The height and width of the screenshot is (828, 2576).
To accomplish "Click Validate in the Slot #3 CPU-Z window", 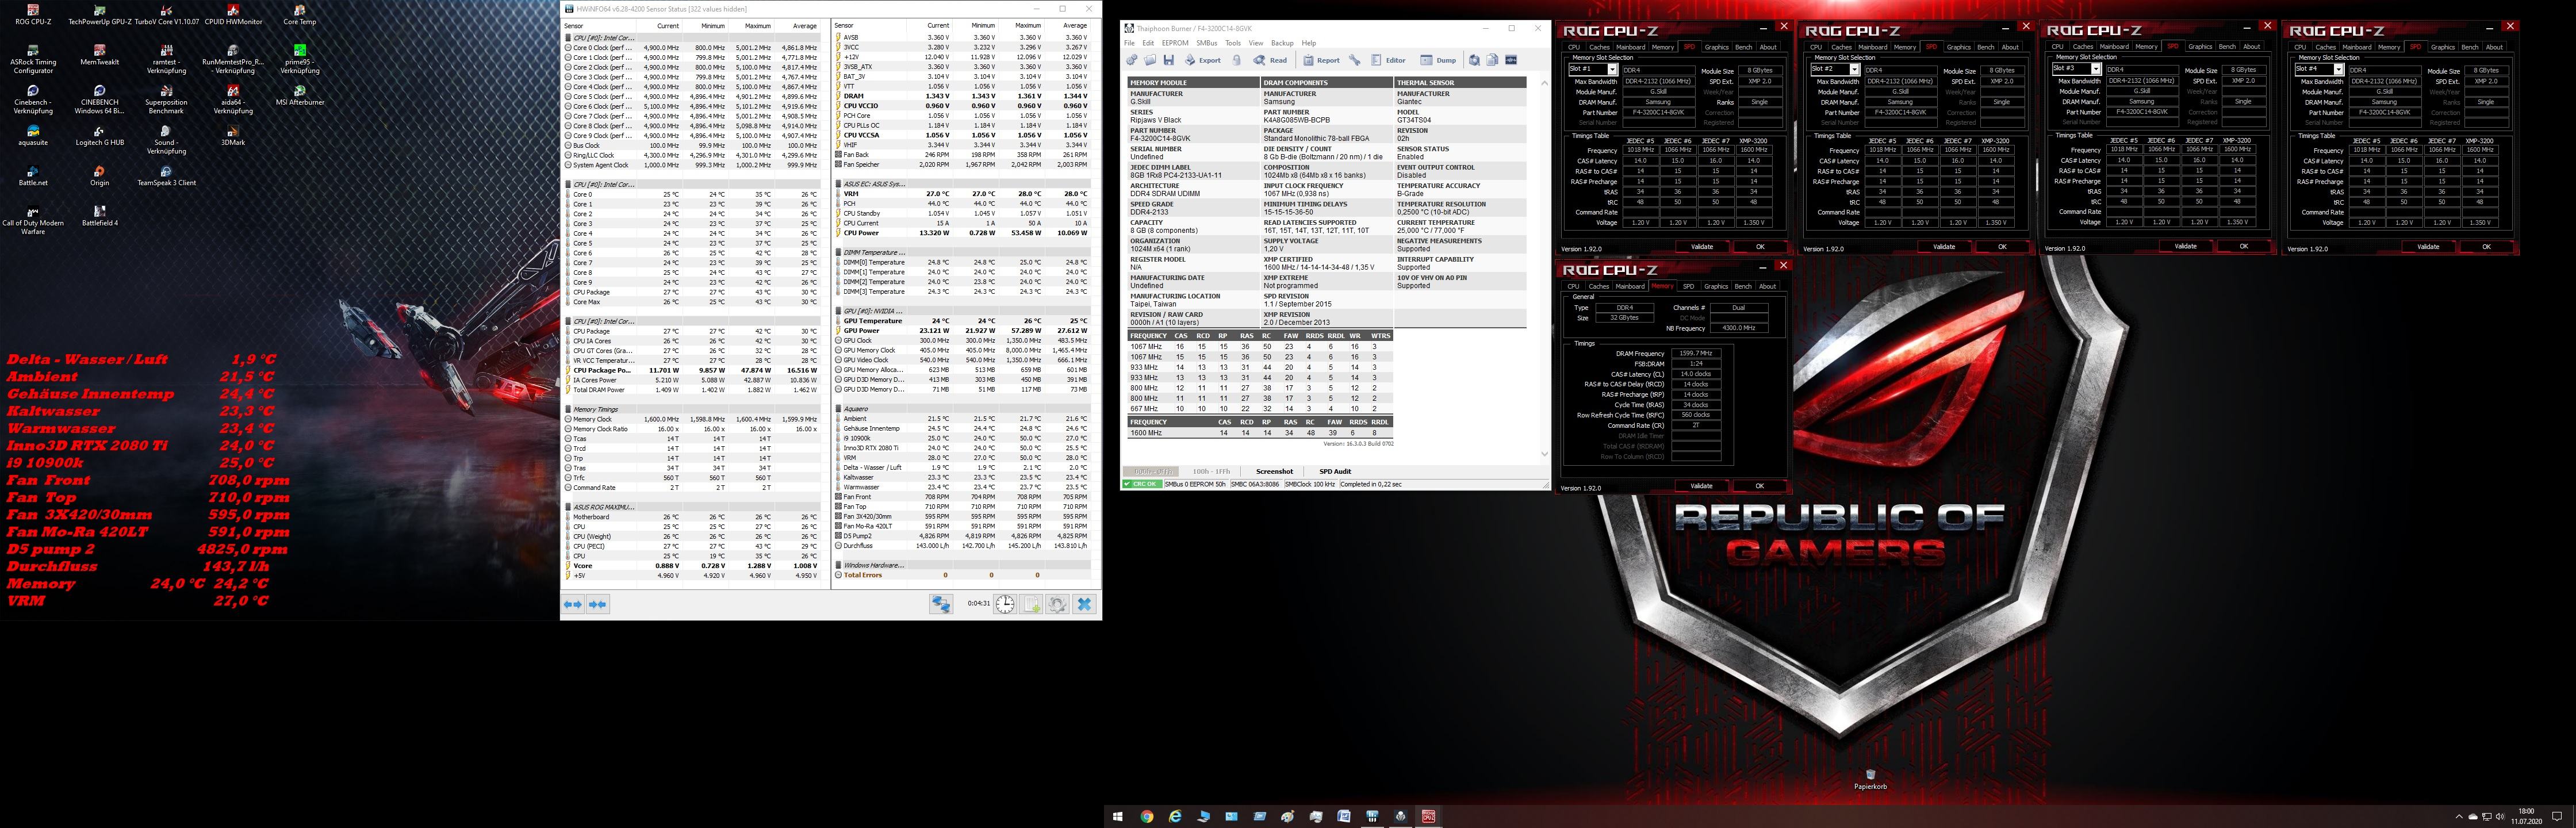I will pyautogui.click(x=2186, y=246).
